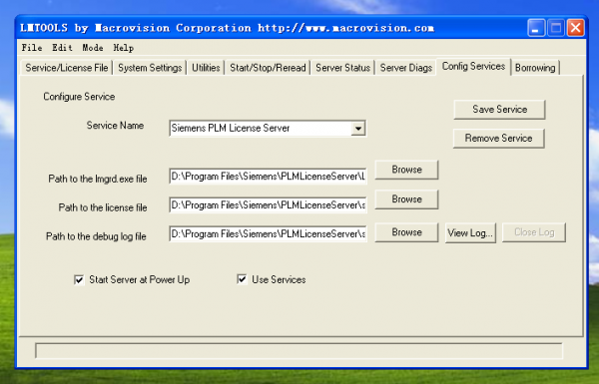Click the lmgrd.exe path input field
Viewport: 599px width, 384px height.
(268, 177)
